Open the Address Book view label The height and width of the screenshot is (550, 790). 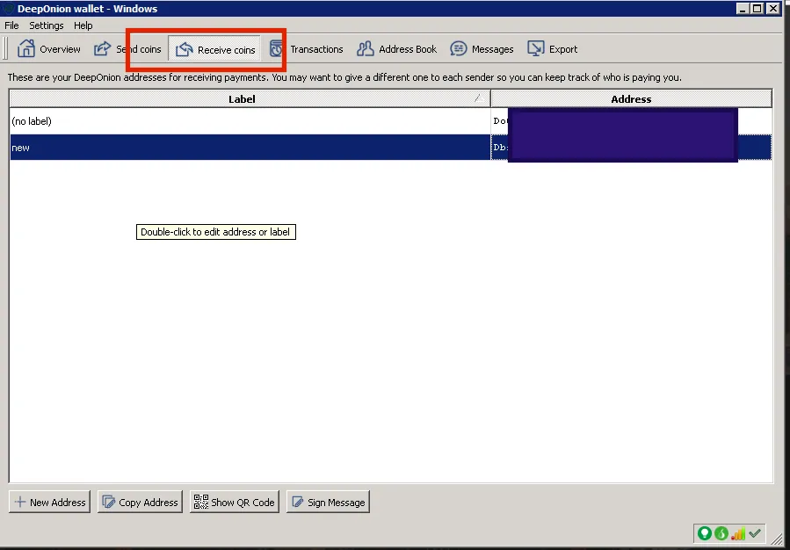tap(408, 49)
